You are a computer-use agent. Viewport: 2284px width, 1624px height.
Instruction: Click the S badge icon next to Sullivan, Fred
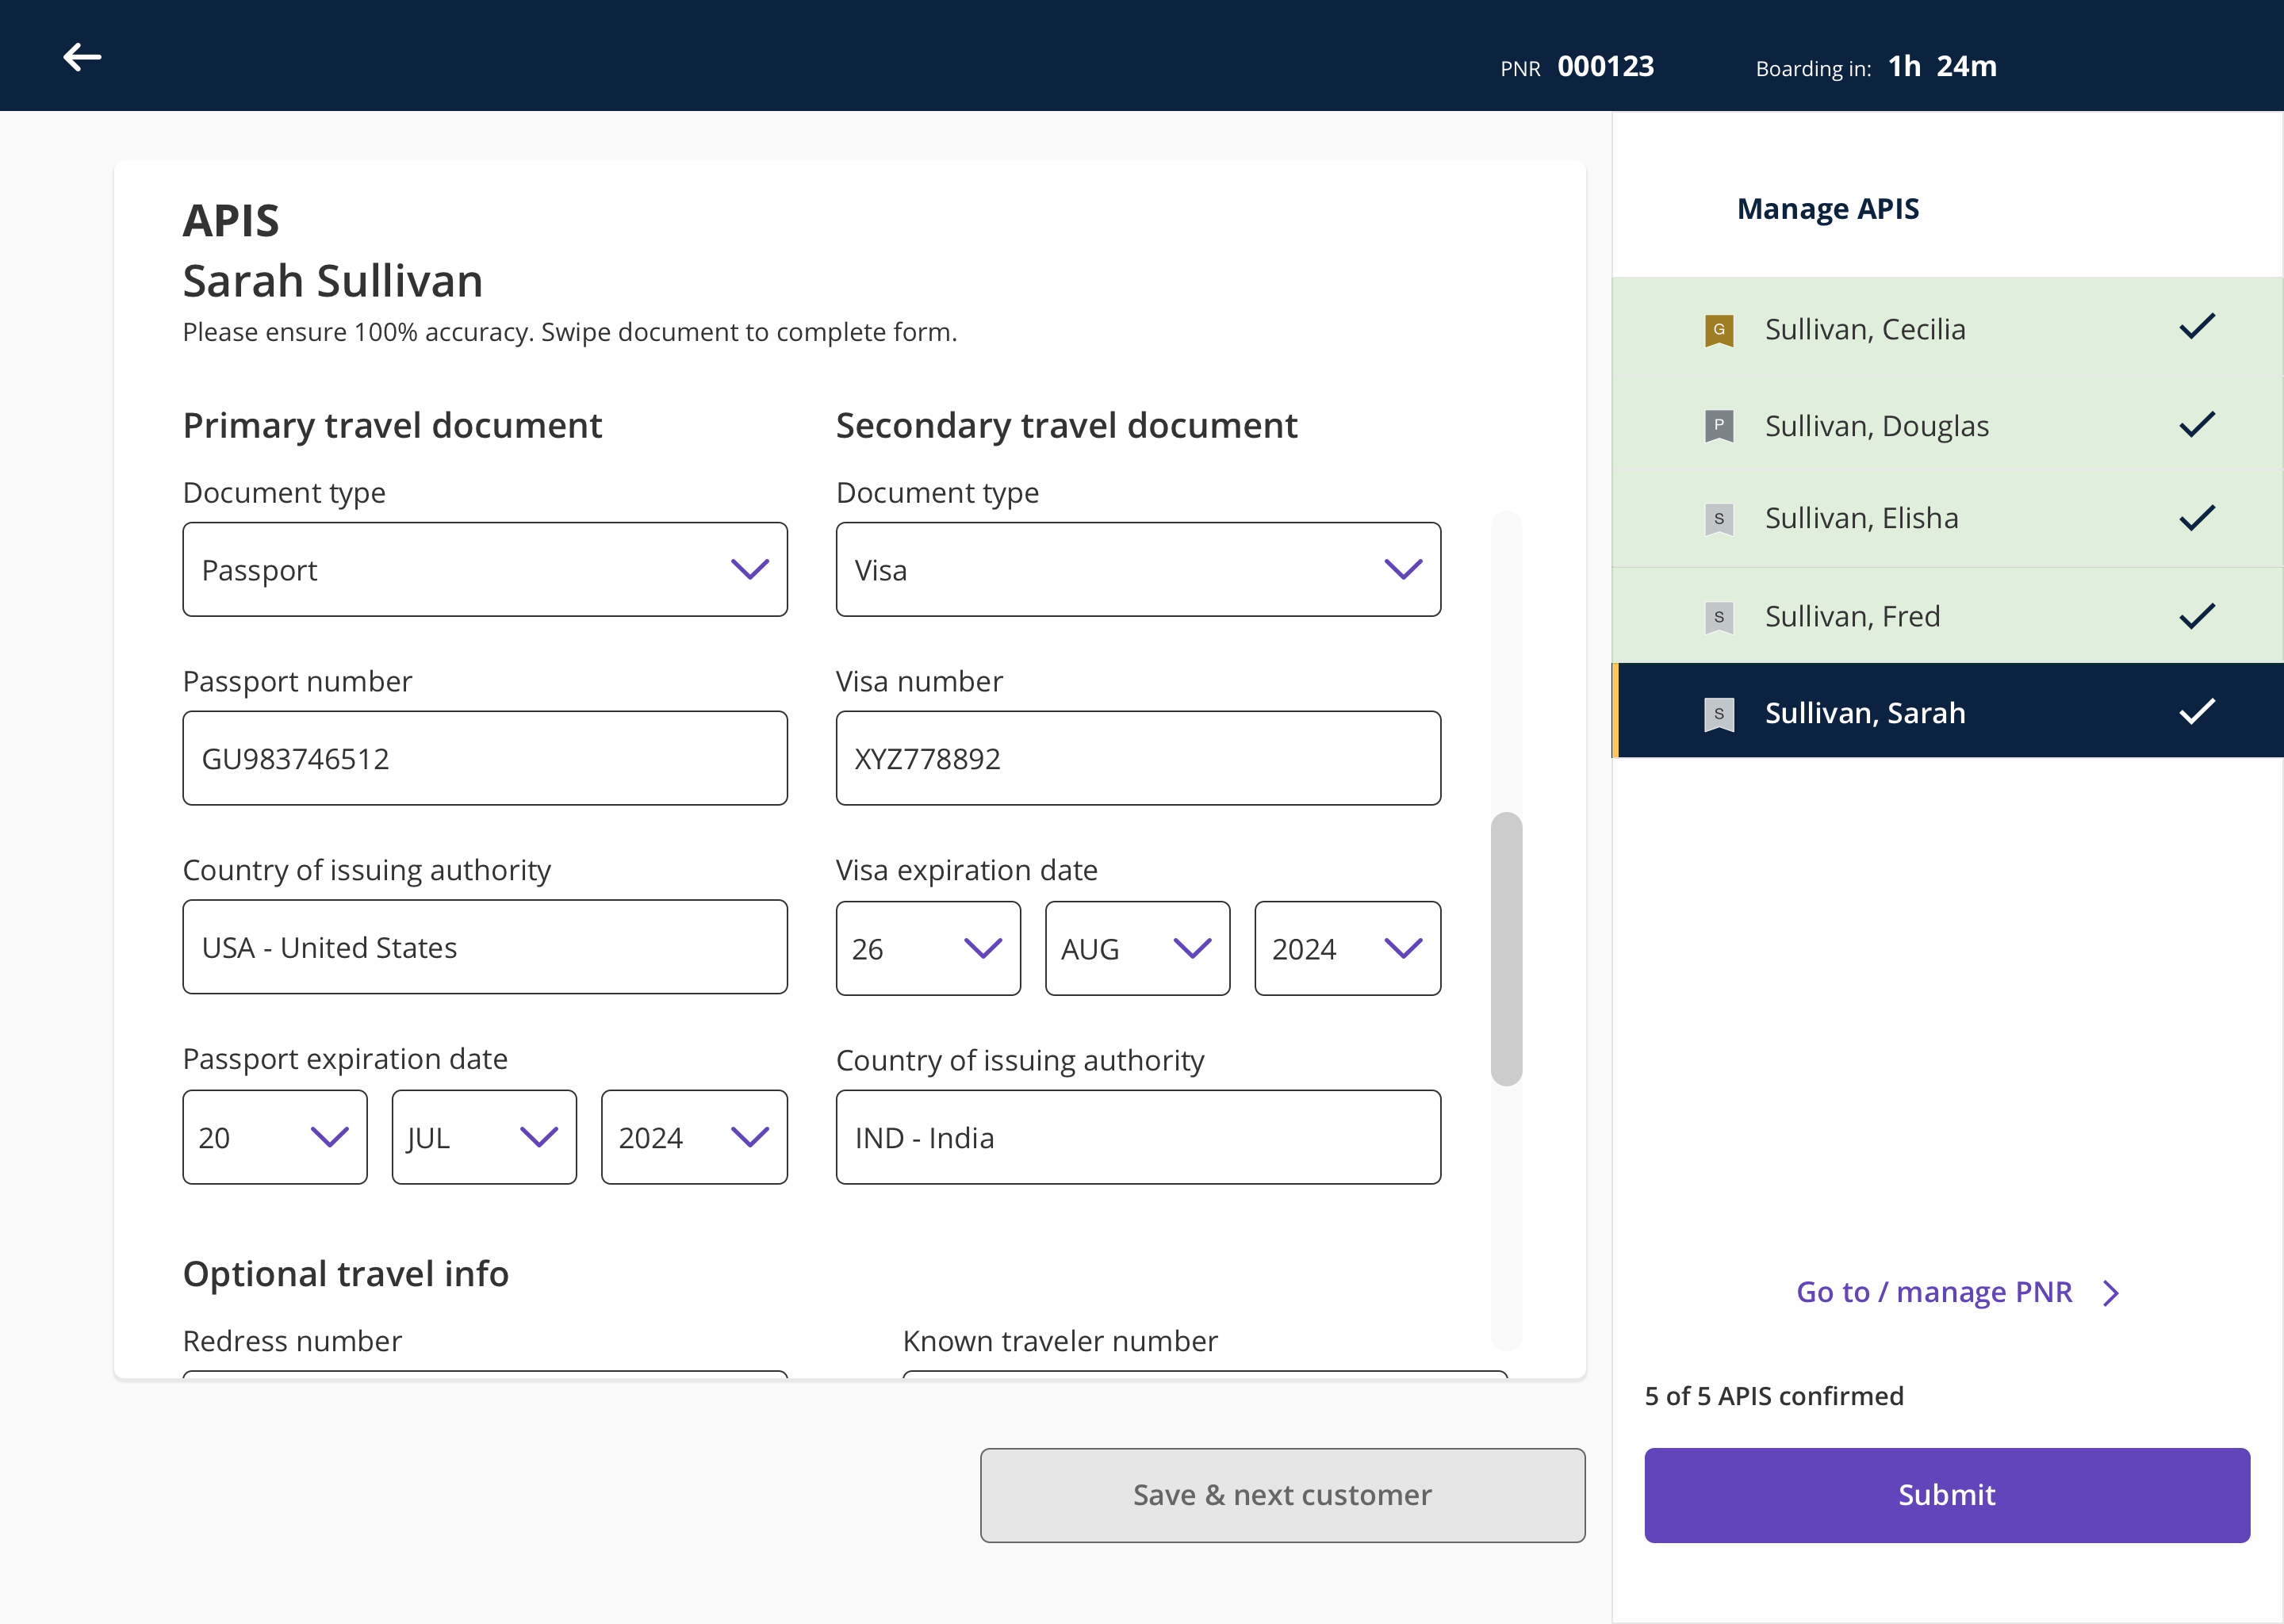coord(1719,617)
